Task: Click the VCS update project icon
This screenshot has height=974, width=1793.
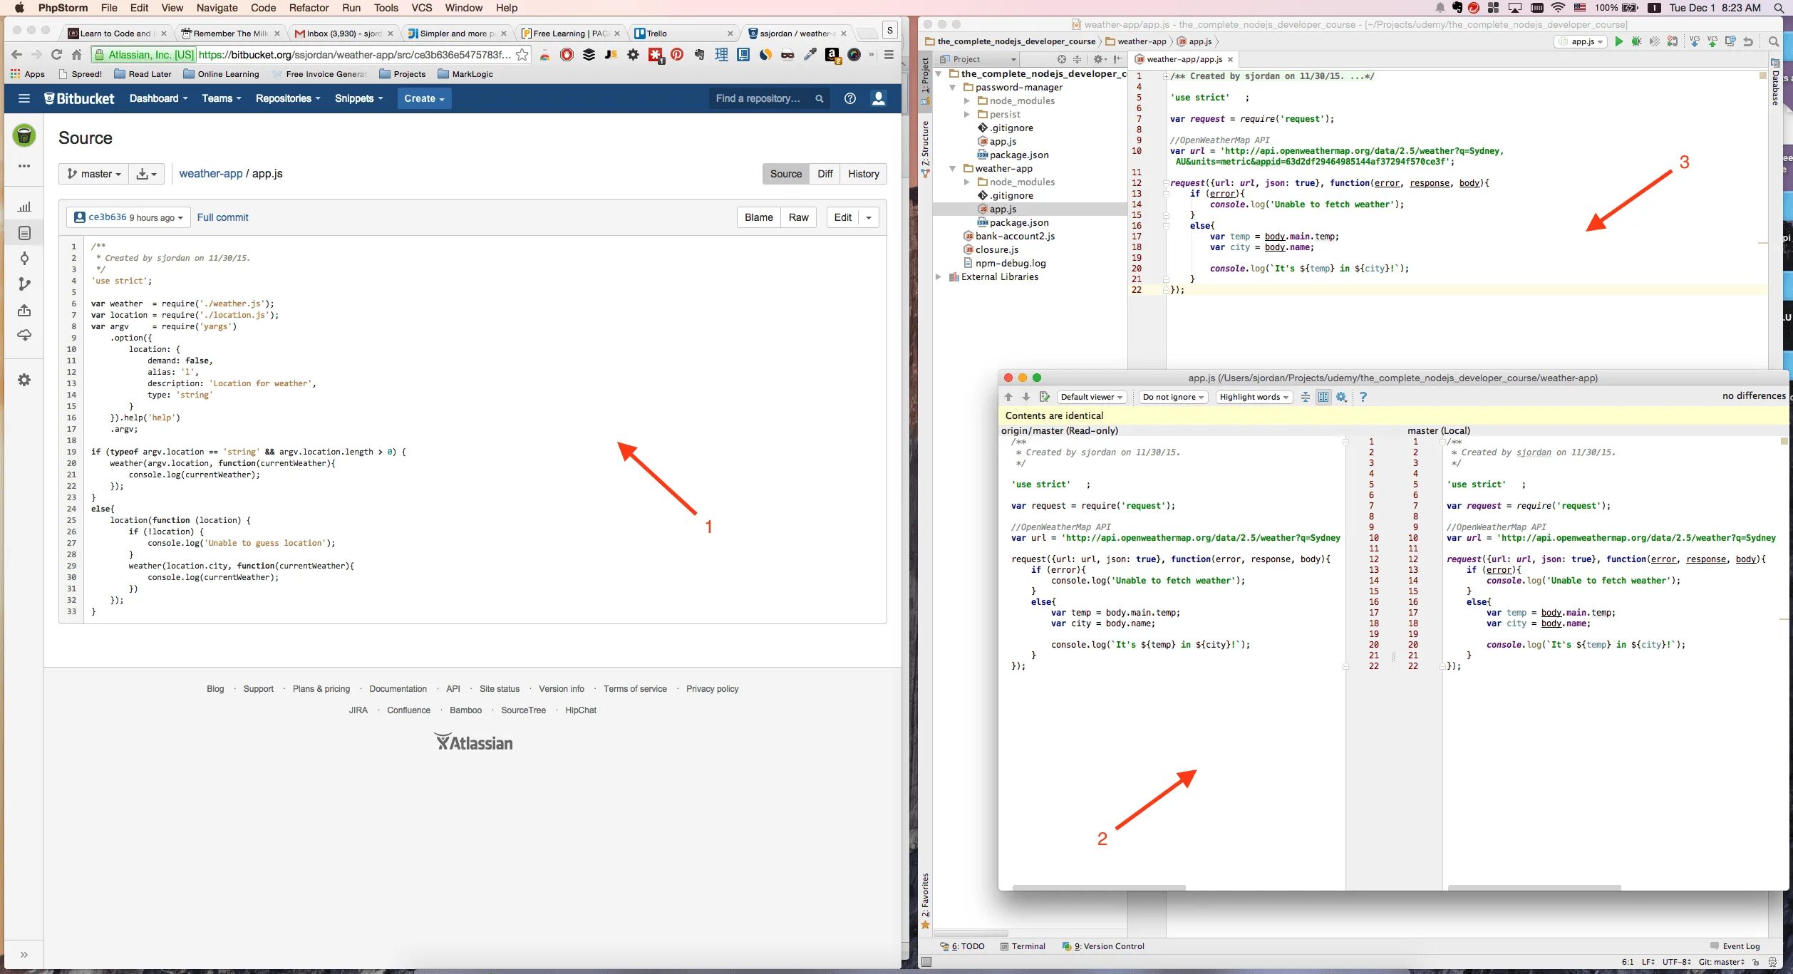Action: click(x=1694, y=42)
